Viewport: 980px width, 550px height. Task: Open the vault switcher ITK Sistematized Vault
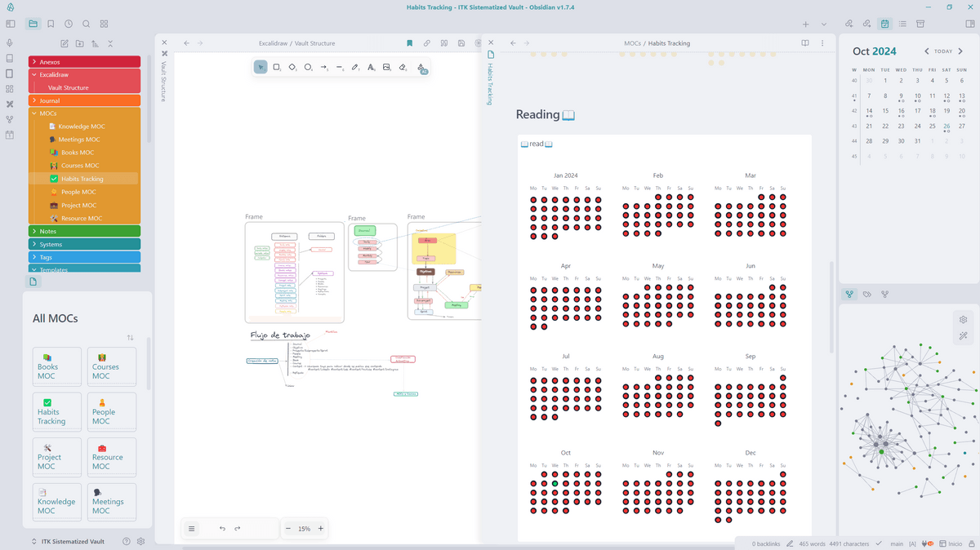pos(68,541)
